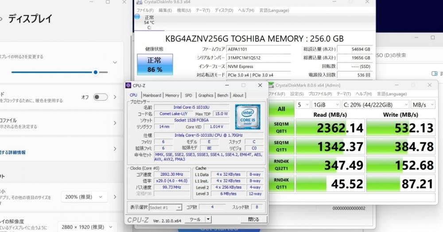Screen dimensions: 443x232
Task: Select the blue disk status circle for C:
Action: pyautogui.click(x=137, y=17)
